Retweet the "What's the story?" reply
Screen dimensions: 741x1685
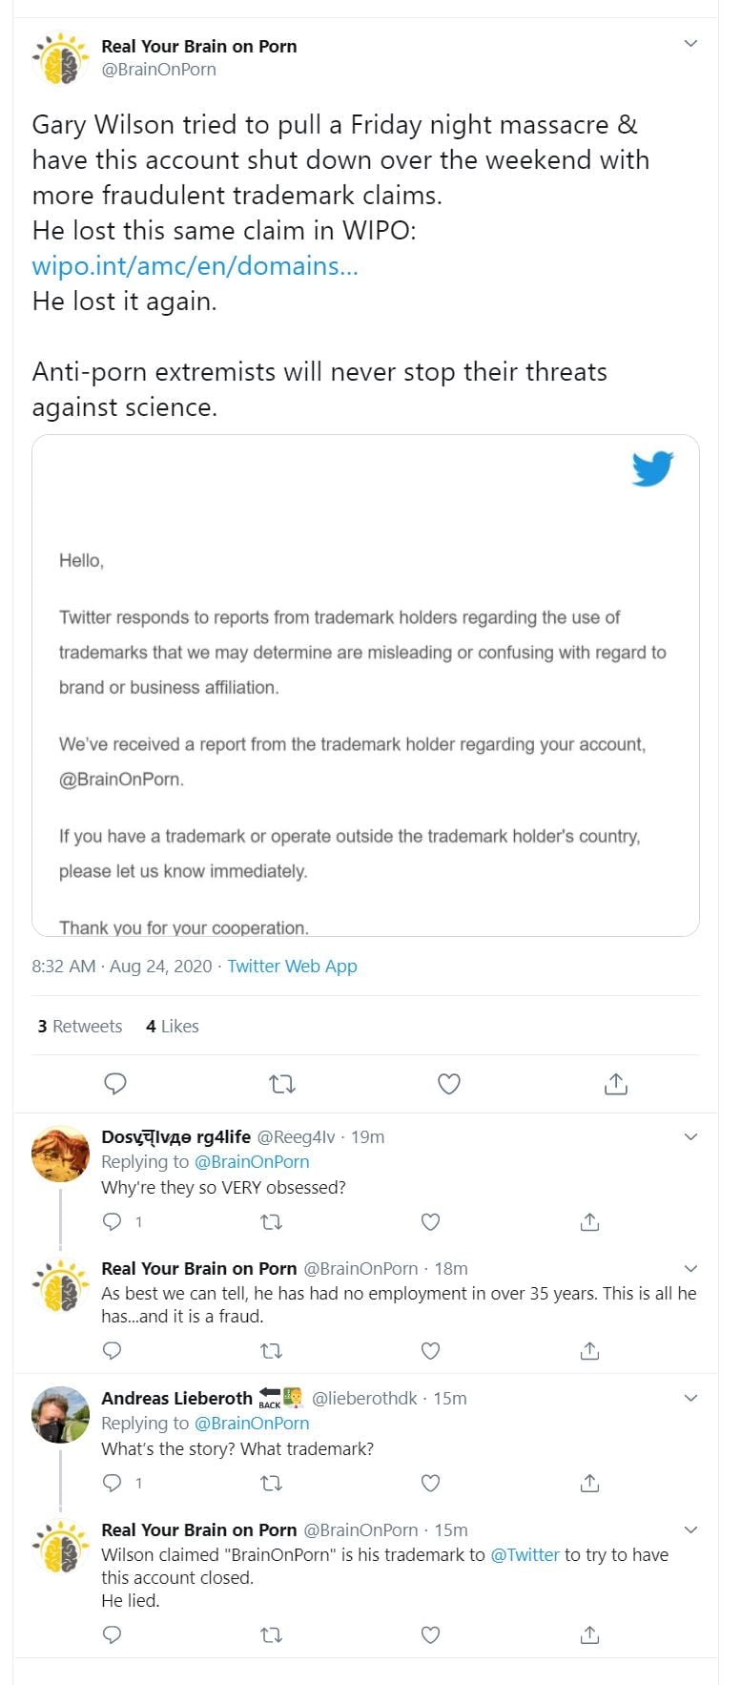[x=272, y=1483]
